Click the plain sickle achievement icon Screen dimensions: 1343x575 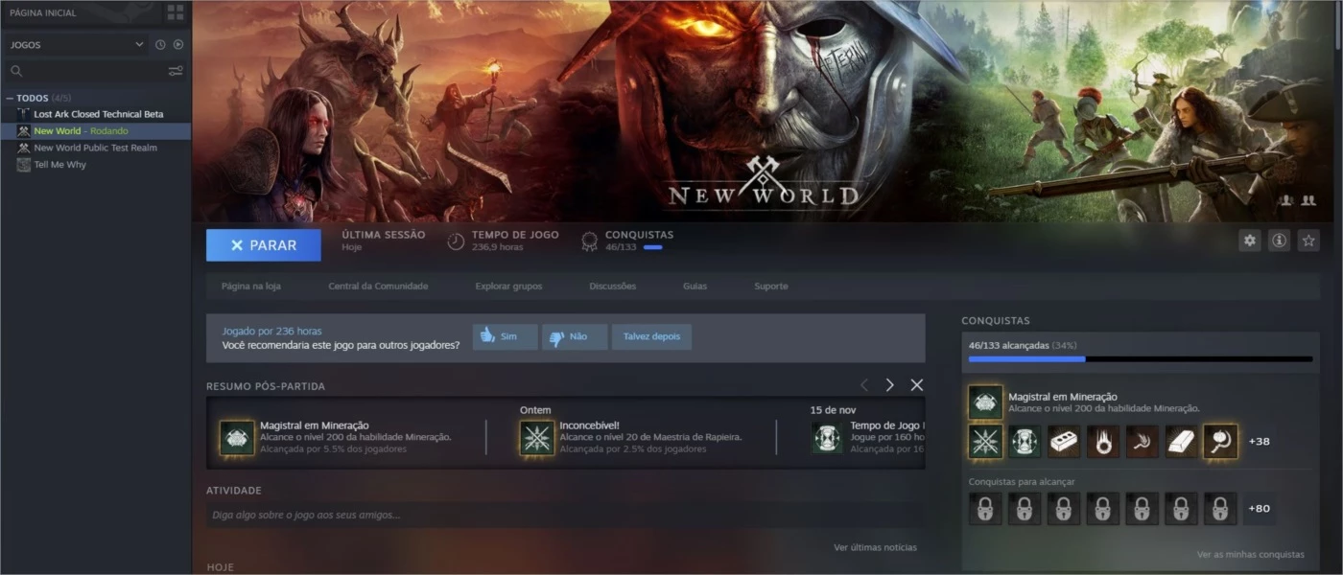pos(1142,442)
